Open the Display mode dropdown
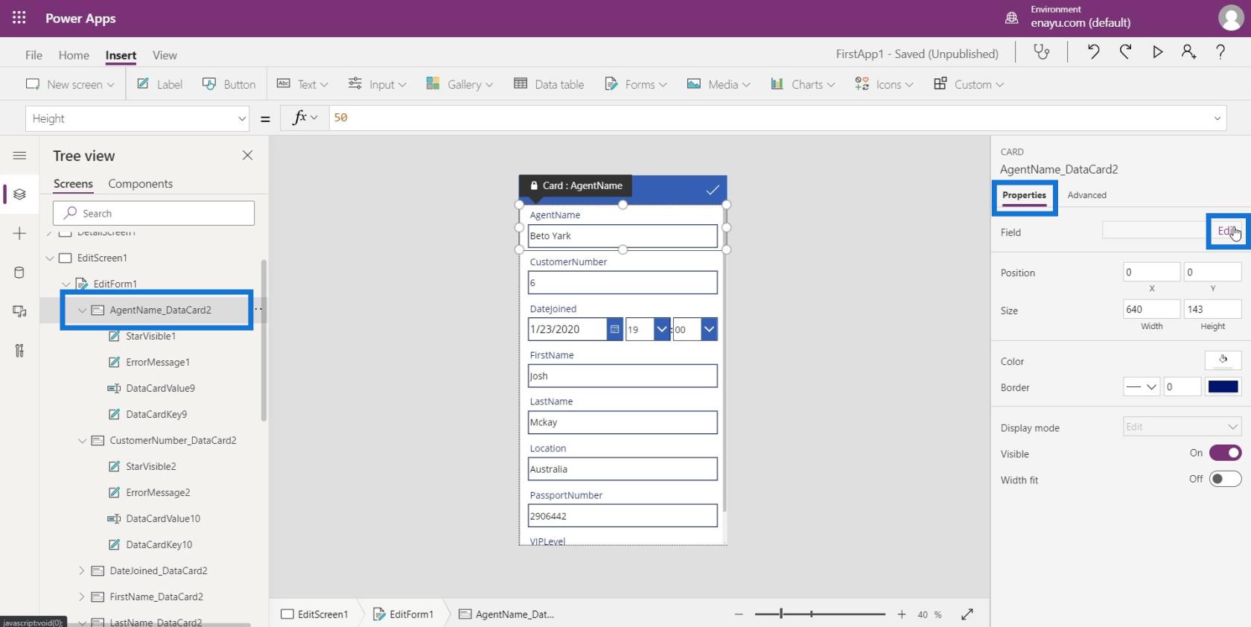This screenshot has width=1251, height=627. (1182, 427)
